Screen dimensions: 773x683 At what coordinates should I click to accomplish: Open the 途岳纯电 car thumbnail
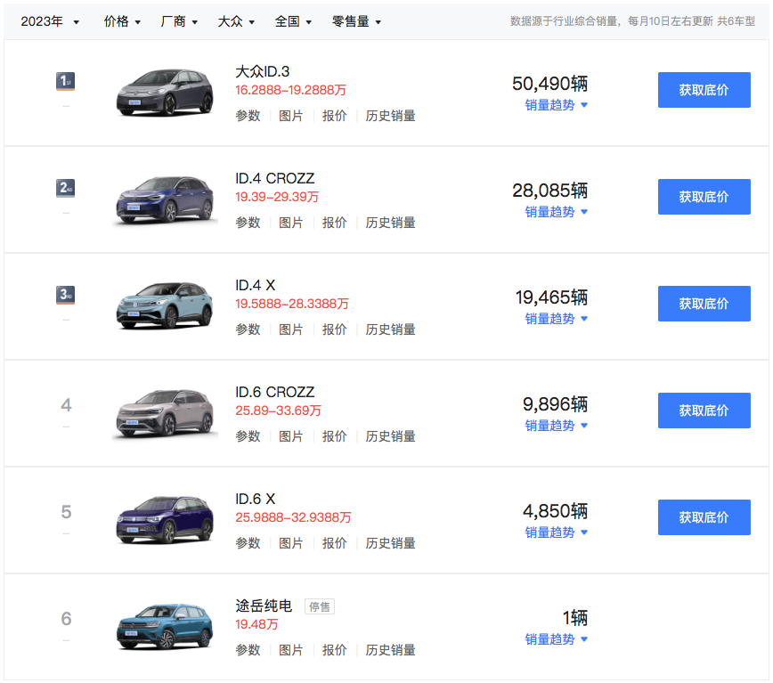[165, 627]
